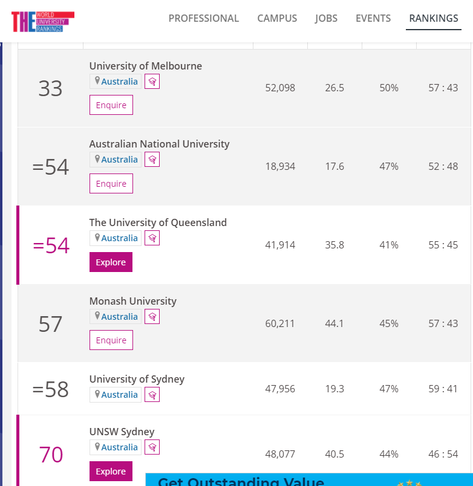Click graduation cap icon for Monash University
The image size is (473, 486).
point(152,317)
